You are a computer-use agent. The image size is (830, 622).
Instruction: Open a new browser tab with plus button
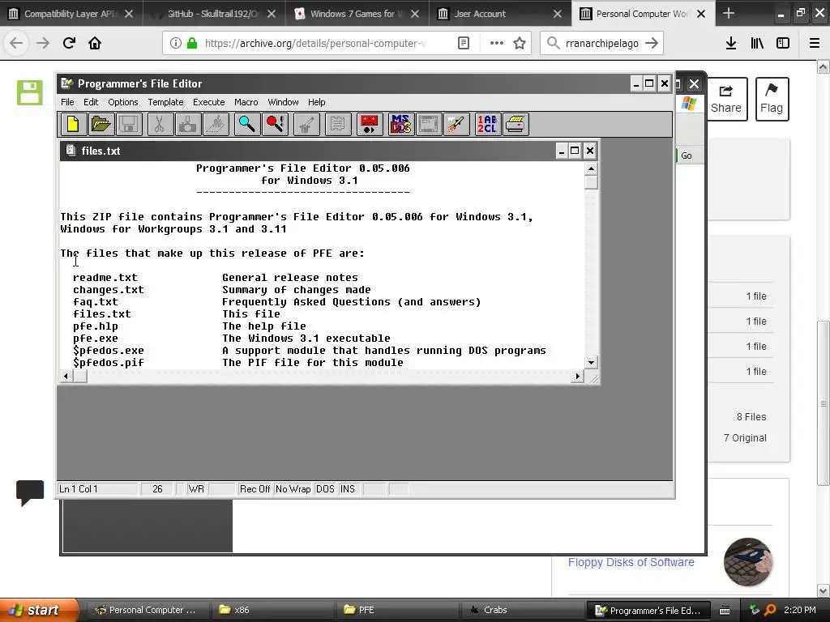(729, 13)
